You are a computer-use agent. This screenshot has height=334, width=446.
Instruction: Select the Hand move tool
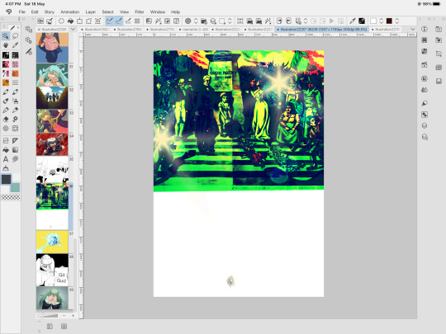6,45
